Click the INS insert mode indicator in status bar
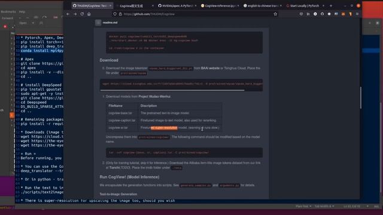This screenshot has height=215, width=383. pyautogui.click(x=376, y=207)
